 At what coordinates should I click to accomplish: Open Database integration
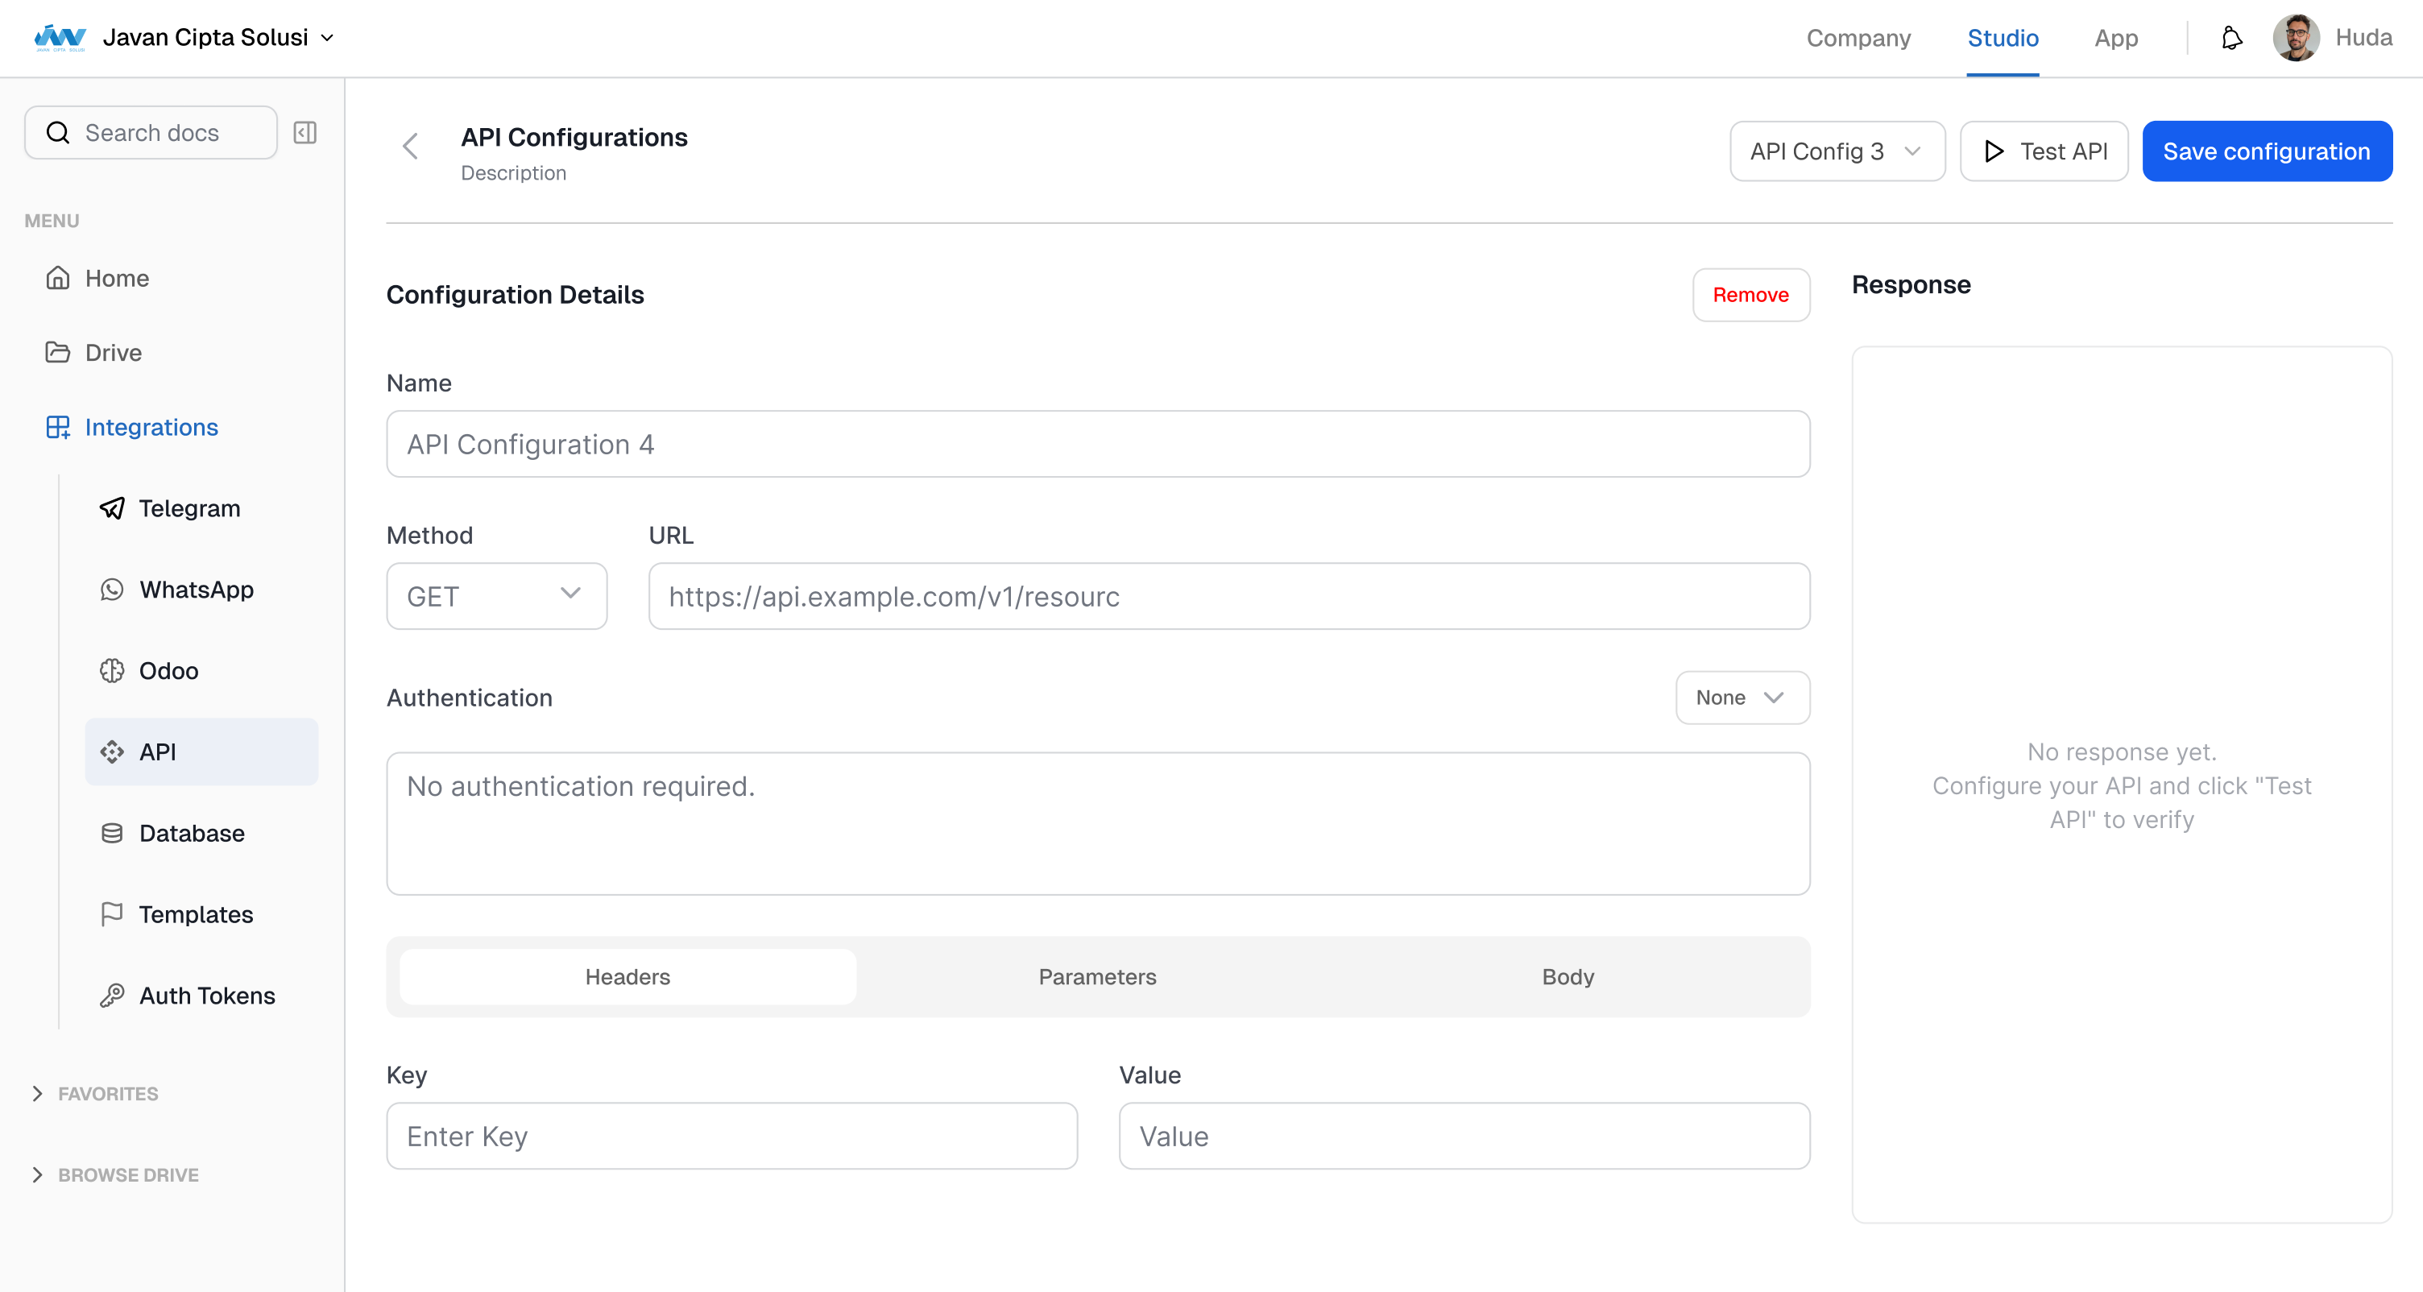[191, 833]
